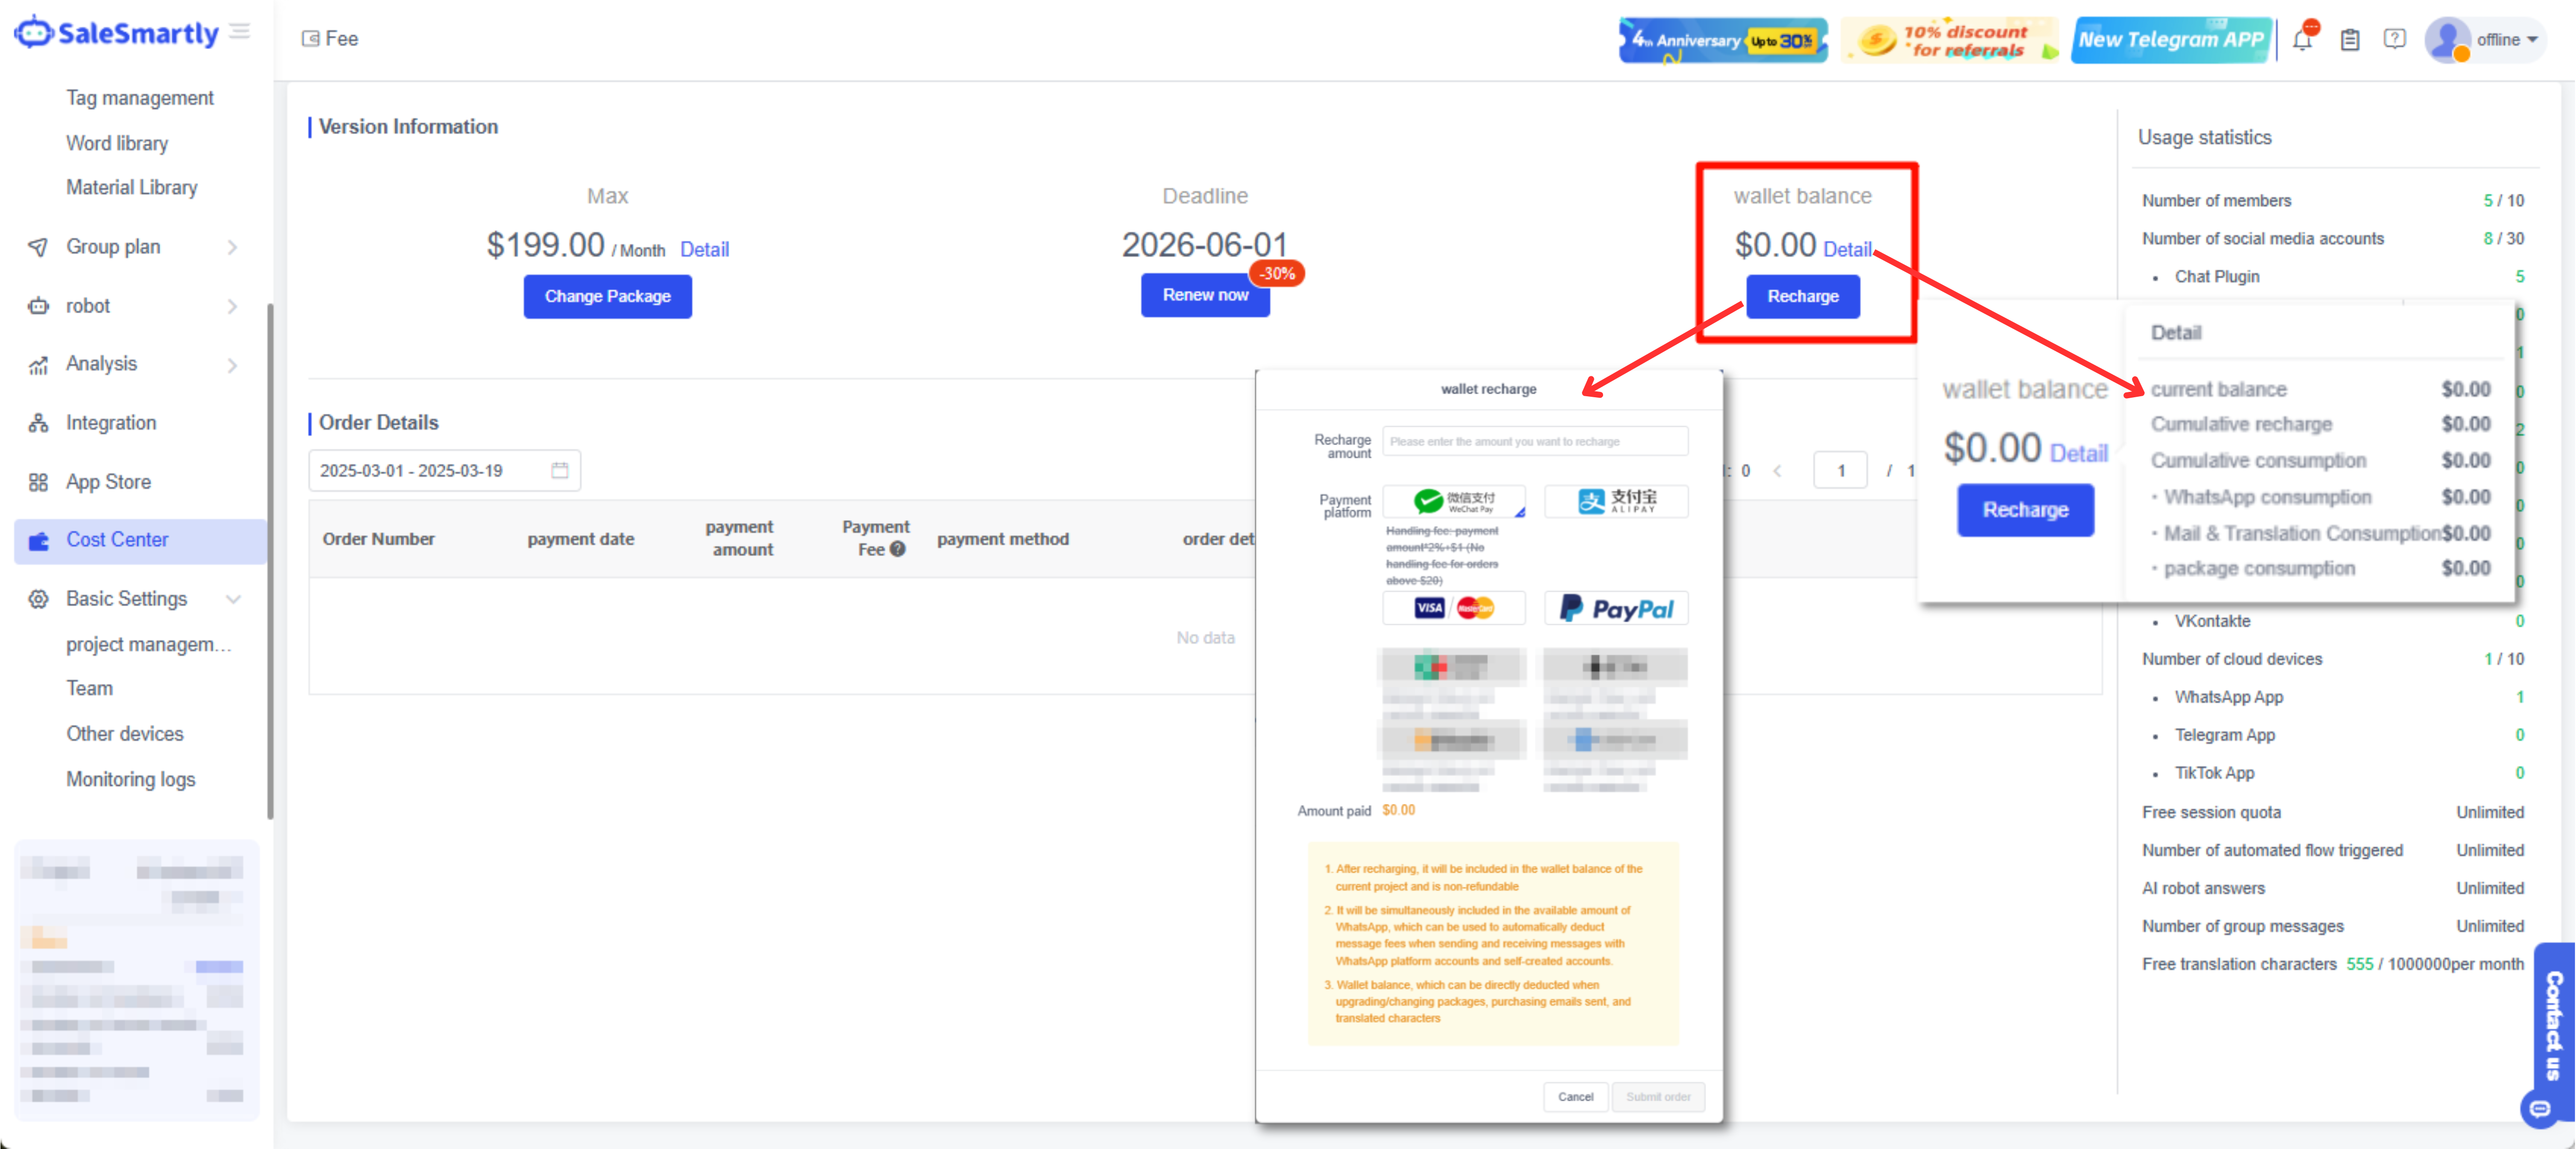
Task: Click the recharge amount input field
Action: [x=1535, y=441]
